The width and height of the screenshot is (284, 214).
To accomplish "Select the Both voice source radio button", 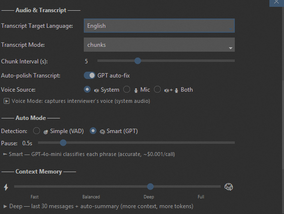I will coord(157,90).
